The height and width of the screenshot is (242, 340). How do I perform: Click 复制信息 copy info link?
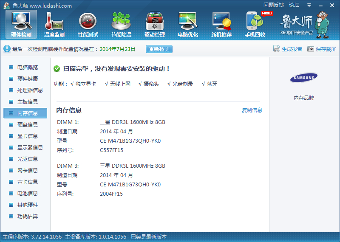(252, 110)
